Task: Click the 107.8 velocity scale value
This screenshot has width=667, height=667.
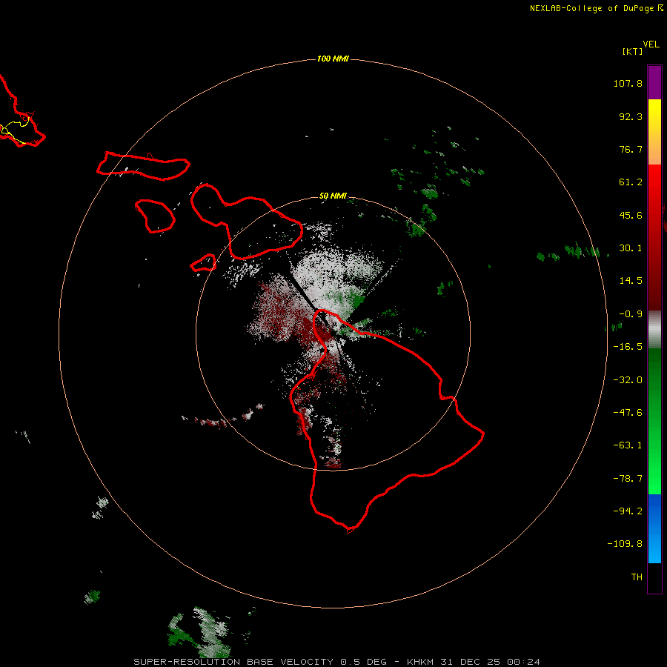Action: tap(628, 83)
